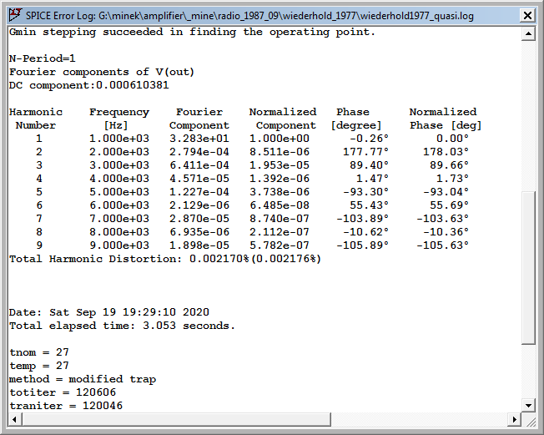The height and width of the screenshot is (435, 544).
Task: Click 'traniter = 120046' line
Action: pos(66,406)
